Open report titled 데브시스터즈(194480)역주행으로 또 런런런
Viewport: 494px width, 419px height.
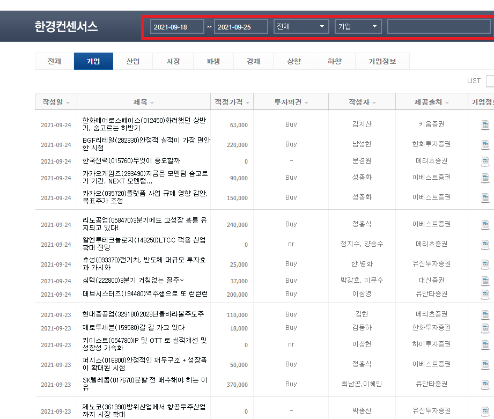click(x=145, y=293)
